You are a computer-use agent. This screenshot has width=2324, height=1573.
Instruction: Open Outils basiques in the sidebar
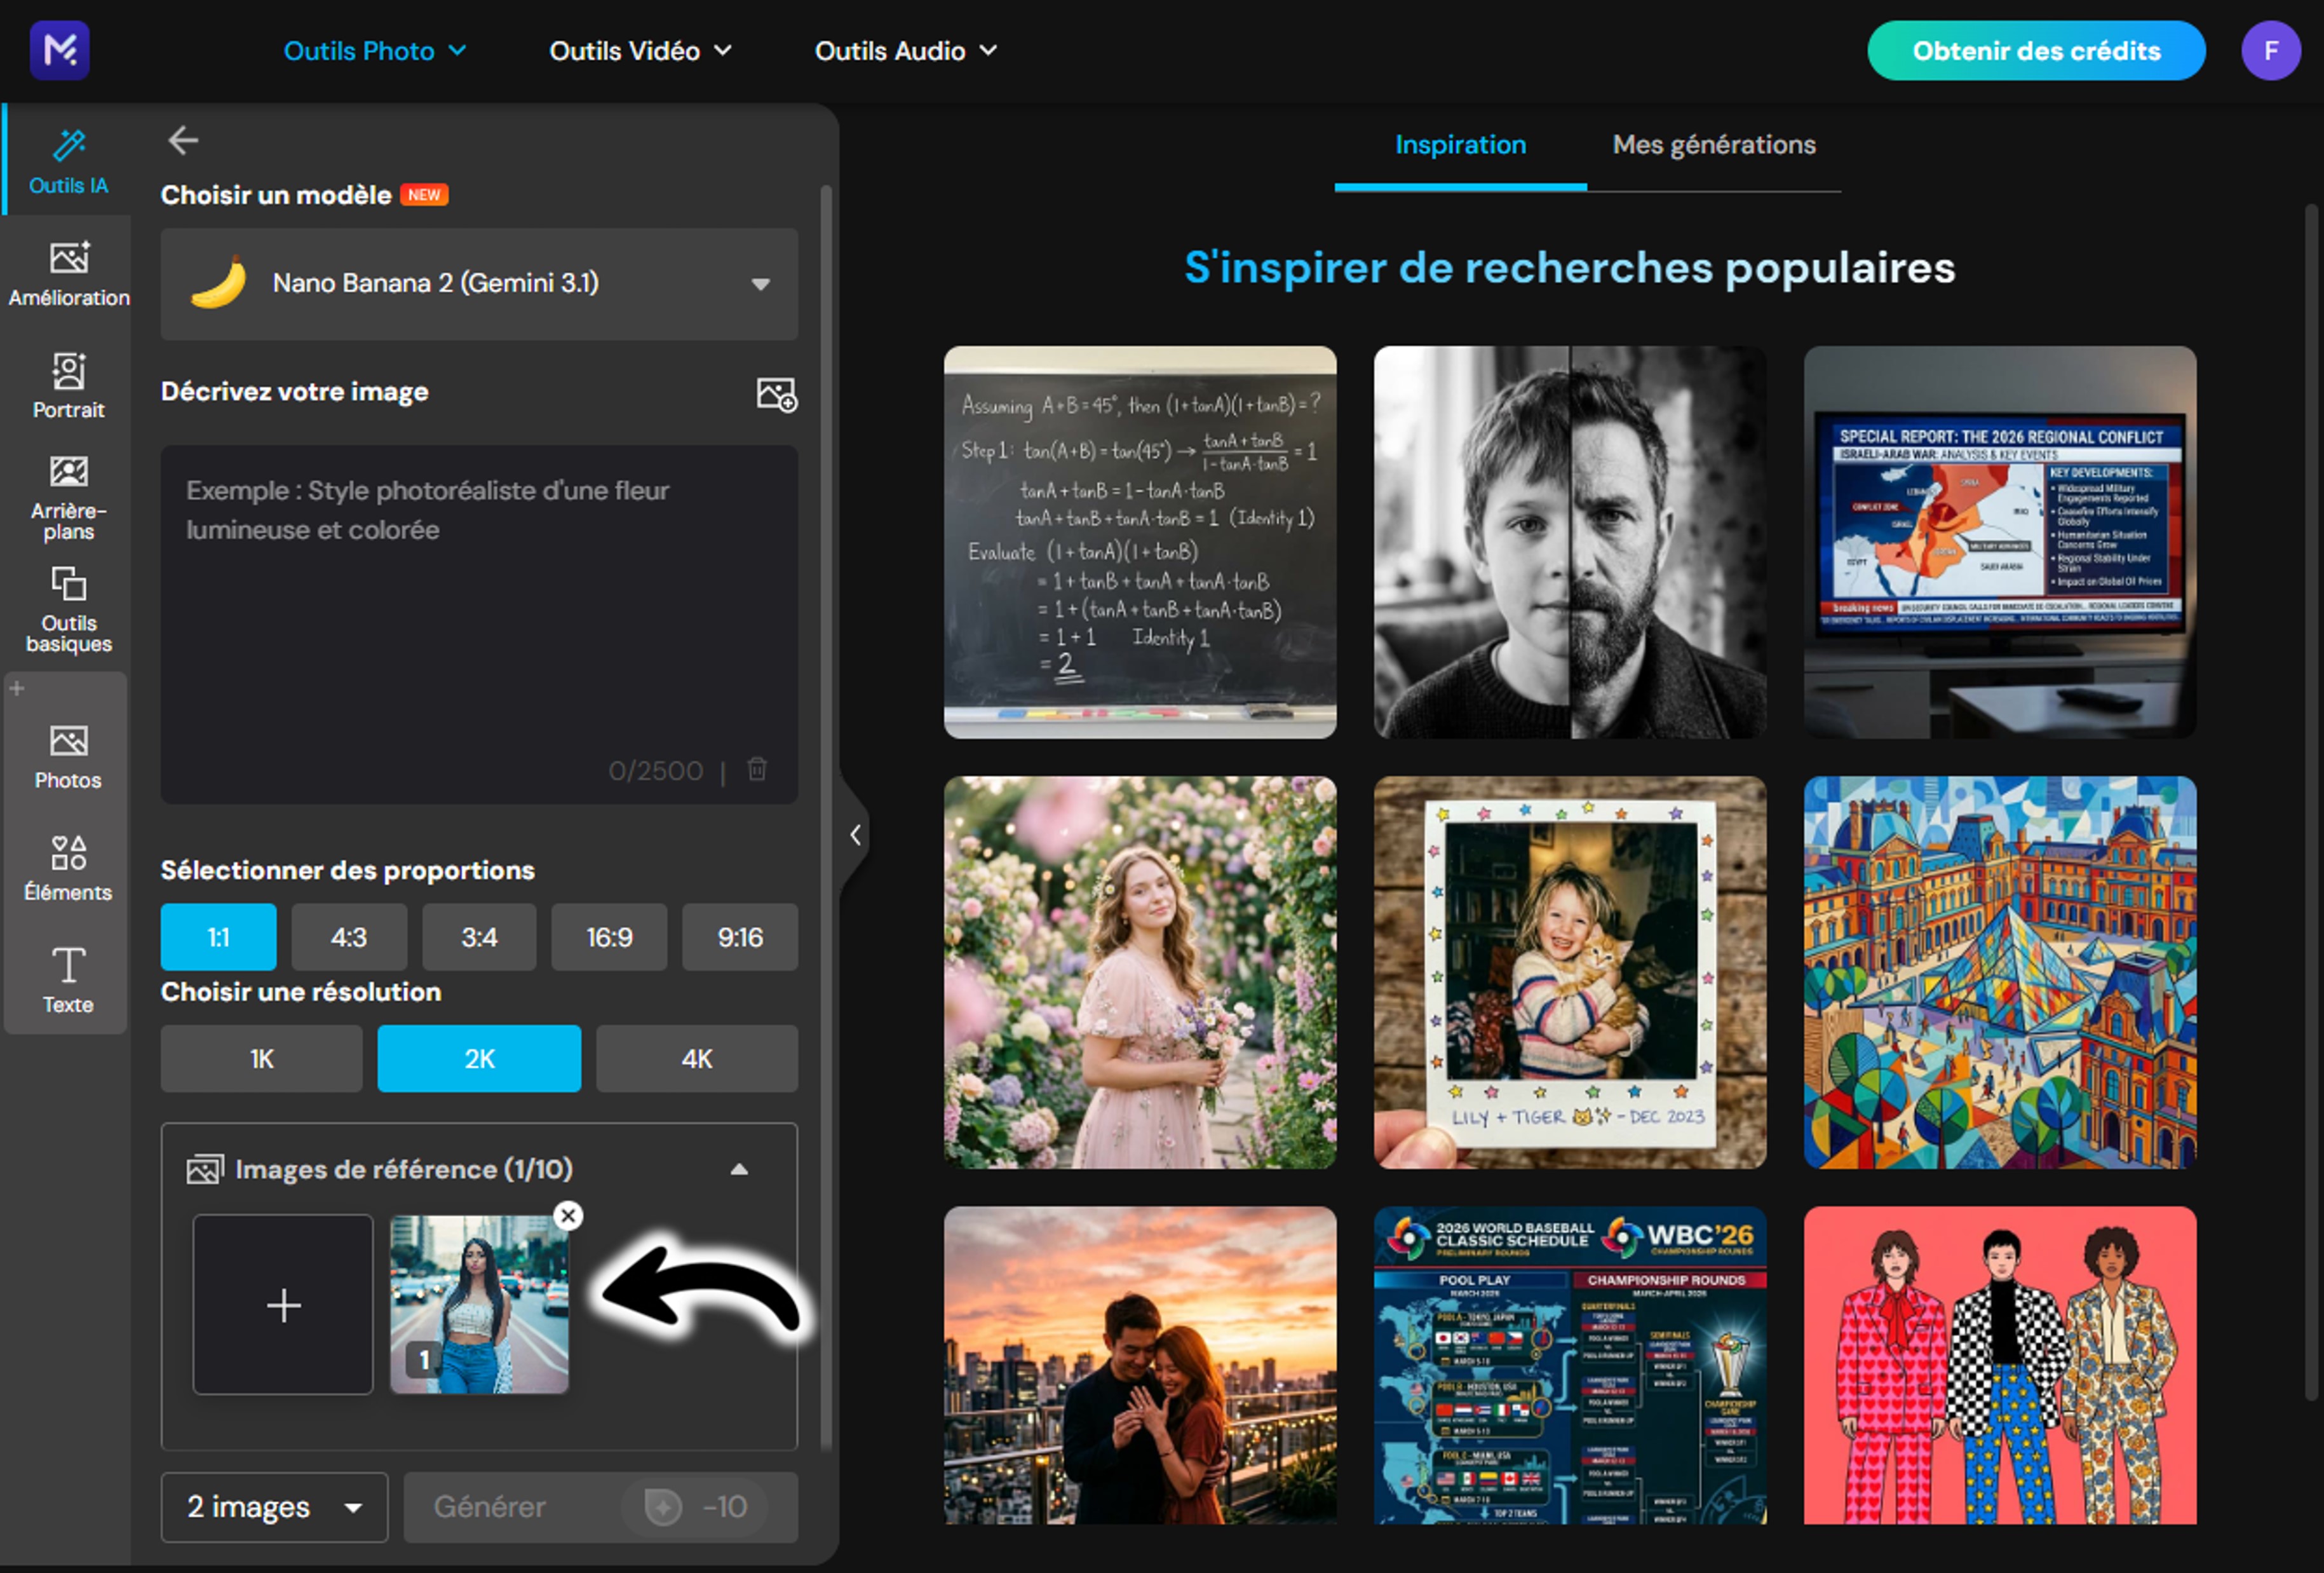(x=68, y=608)
